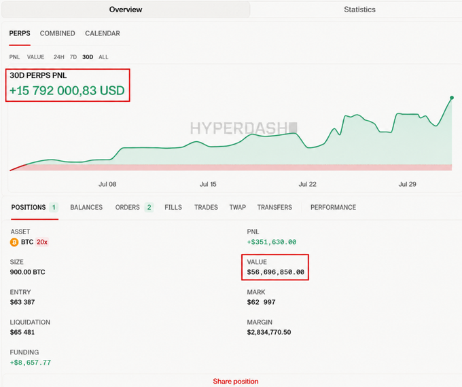Click the Jul 15 axis label

(x=208, y=185)
